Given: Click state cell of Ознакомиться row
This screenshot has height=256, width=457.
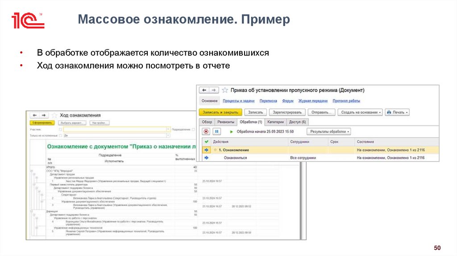Looking at the screenshot, I should 397,158.
